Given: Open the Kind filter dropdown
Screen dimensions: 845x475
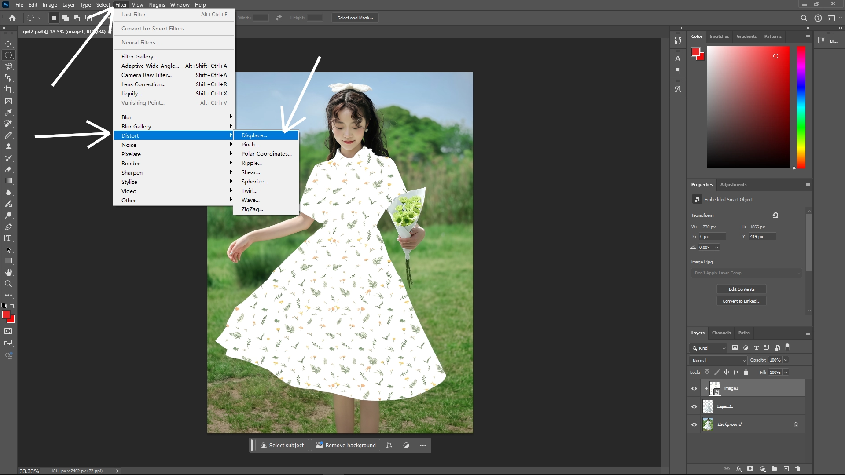Looking at the screenshot, I should pyautogui.click(x=708, y=347).
